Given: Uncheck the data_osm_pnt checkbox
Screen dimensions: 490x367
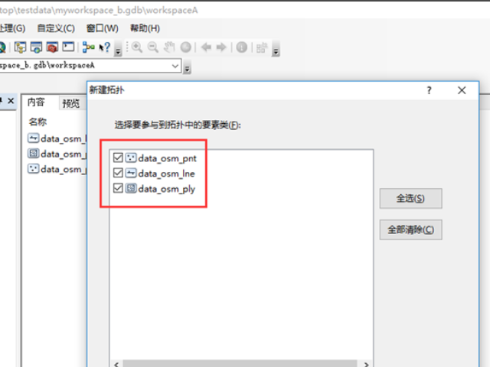Looking at the screenshot, I should [x=118, y=158].
